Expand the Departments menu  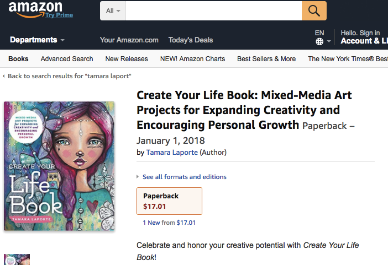click(x=37, y=40)
